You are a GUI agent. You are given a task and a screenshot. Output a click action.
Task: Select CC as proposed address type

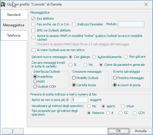(121, 113)
